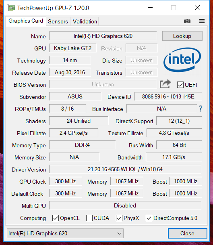
Task: Click the Lookup button
Action: 182,36
